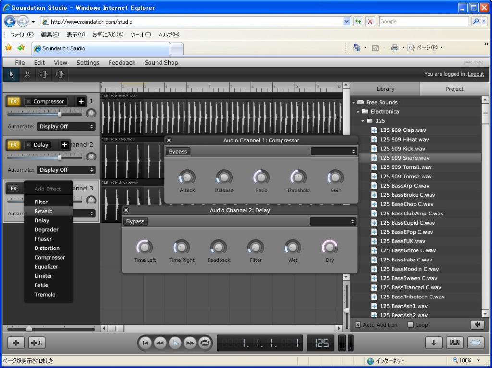Click the volume slider handle on channel 1
Screen dimensions: 492x368
point(60,114)
